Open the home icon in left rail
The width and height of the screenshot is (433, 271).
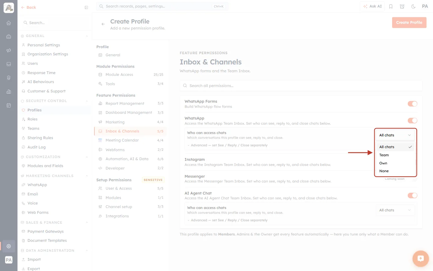pos(9,23)
